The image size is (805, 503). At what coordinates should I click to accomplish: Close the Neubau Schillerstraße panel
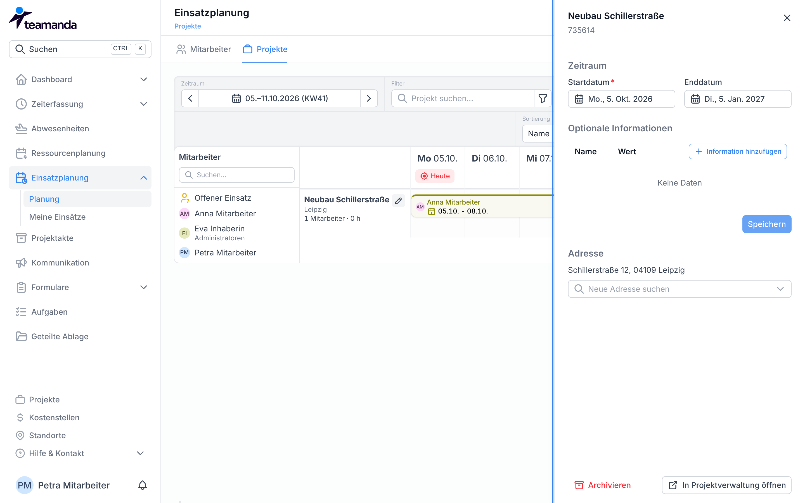[787, 18]
